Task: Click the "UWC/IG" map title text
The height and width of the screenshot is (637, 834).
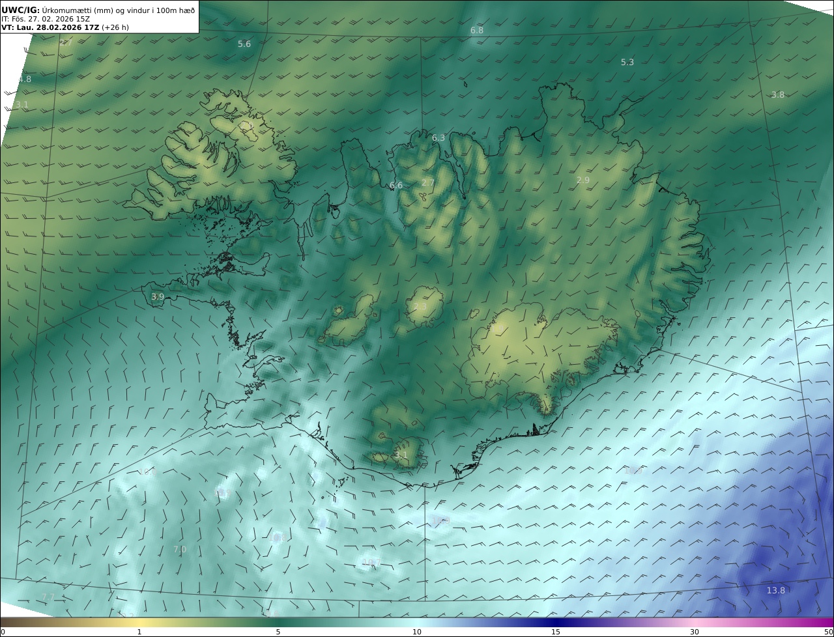Action: tap(21, 10)
